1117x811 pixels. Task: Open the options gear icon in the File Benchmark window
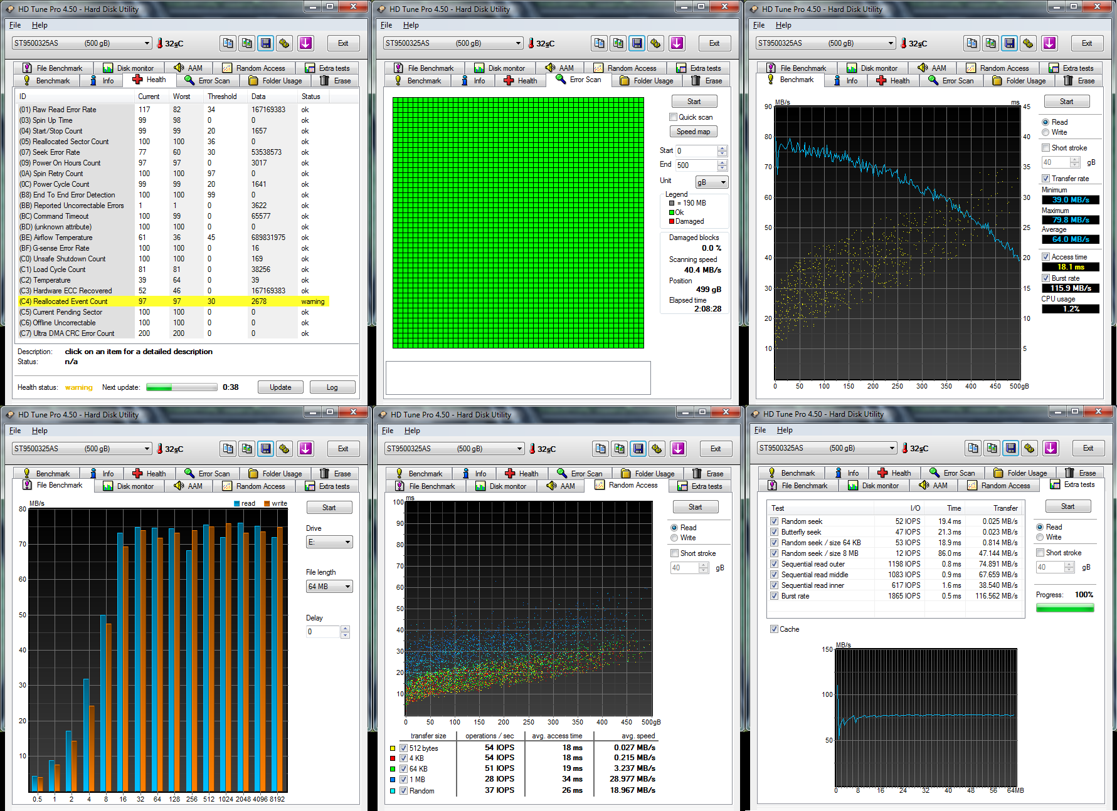tap(284, 449)
